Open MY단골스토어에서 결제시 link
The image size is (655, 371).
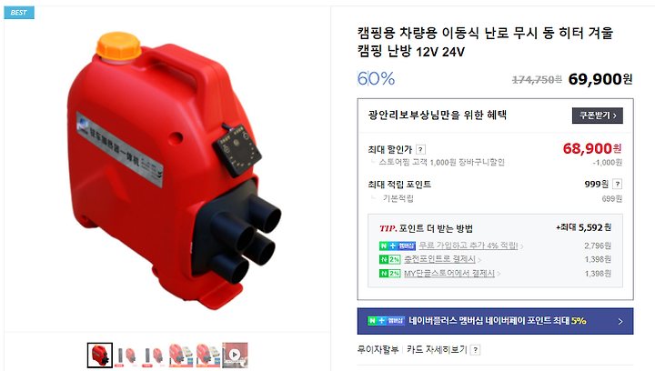pos(449,274)
